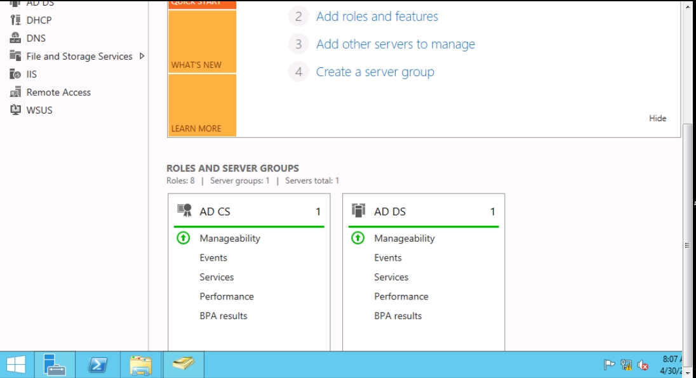Open File Explorer from the taskbar
696x378 pixels.
tap(140, 365)
